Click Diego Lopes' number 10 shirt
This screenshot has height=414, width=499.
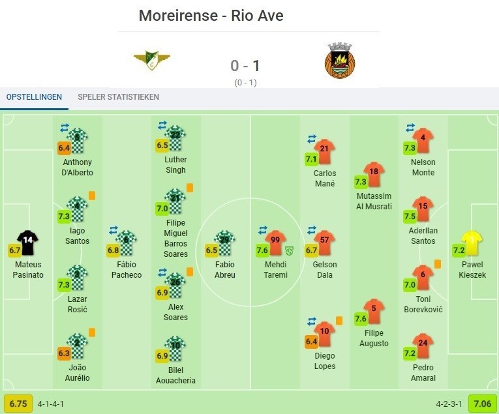324,333
